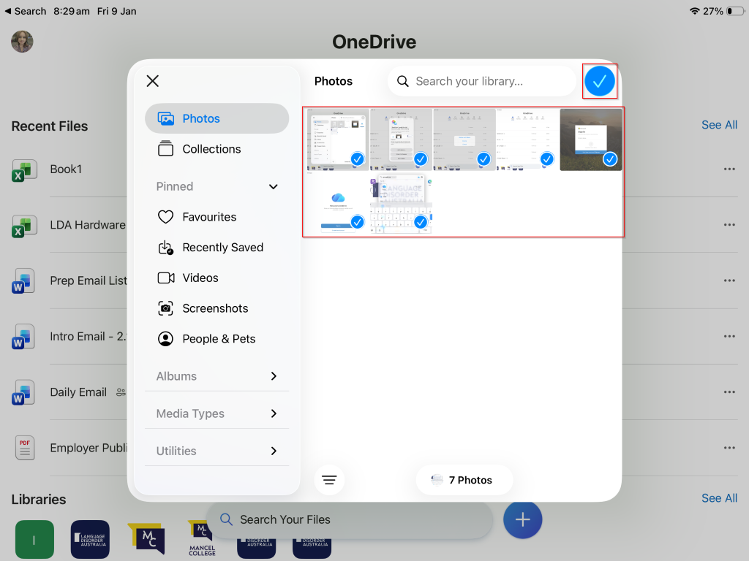The image size is (749, 561).
Task: Open the Book1 Excel file
Action: (x=66, y=169)
